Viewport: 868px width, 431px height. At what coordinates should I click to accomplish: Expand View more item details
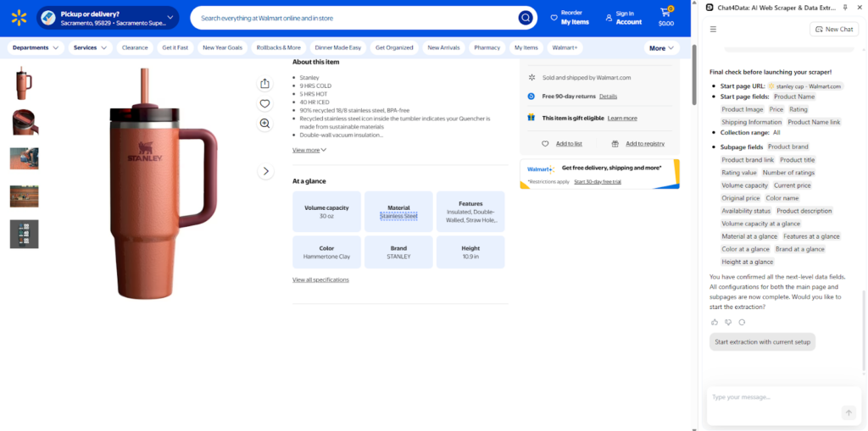tap(309, 150)
